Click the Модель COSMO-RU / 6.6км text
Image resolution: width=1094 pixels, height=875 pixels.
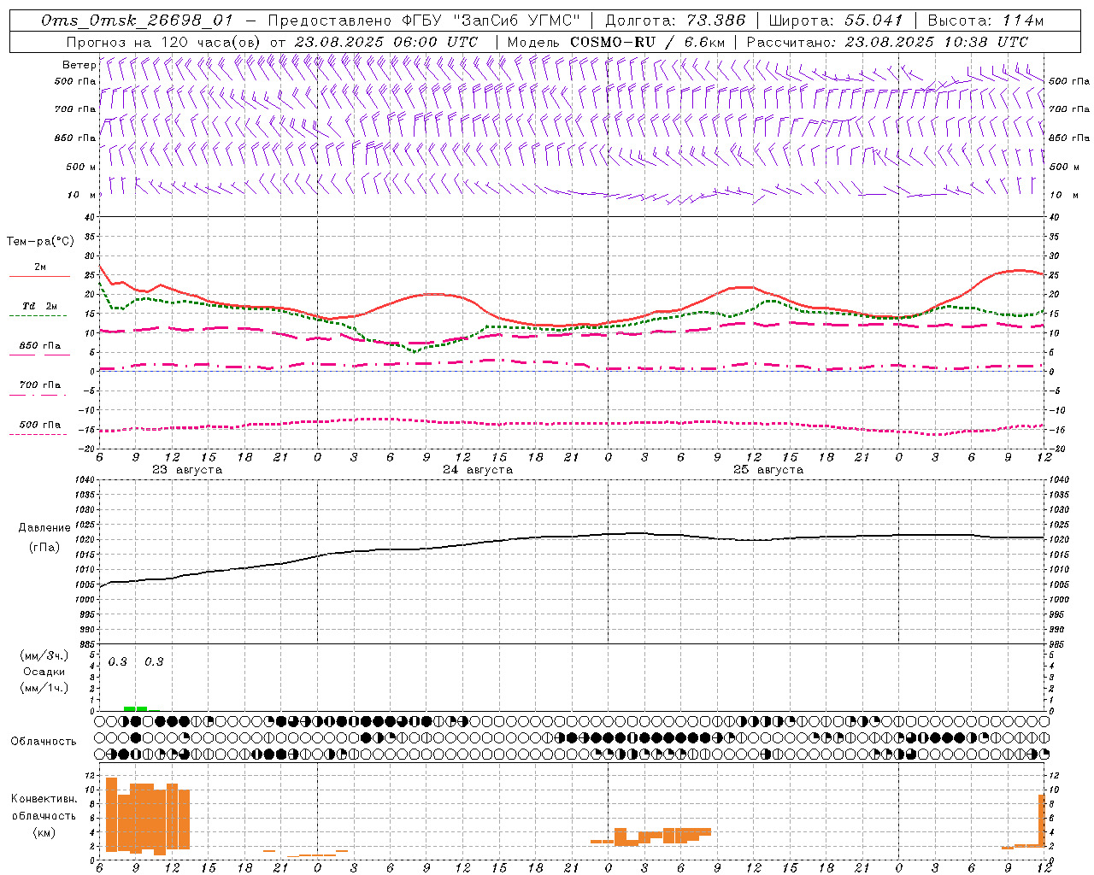615,42
